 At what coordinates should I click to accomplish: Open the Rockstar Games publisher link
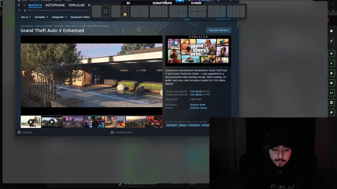[199, 108]
